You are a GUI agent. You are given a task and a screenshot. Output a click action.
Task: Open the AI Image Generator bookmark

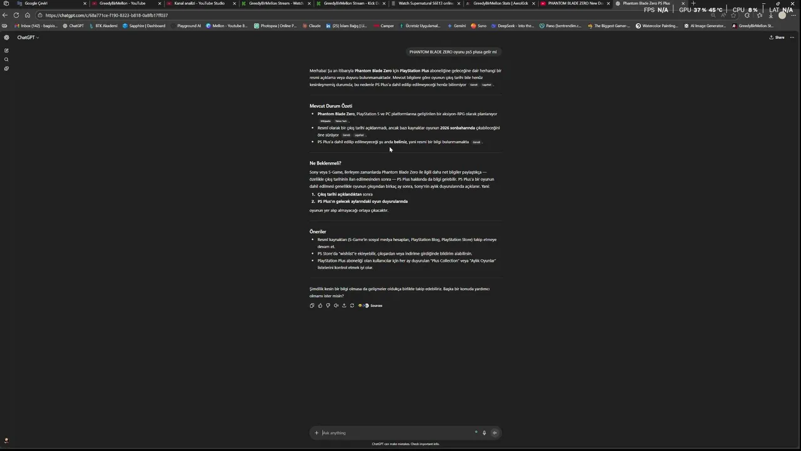[705, 26]
